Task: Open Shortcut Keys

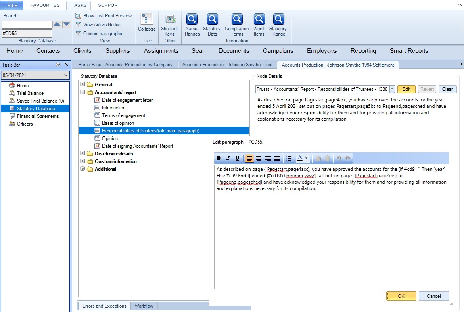Action: (x=169, y=25)
